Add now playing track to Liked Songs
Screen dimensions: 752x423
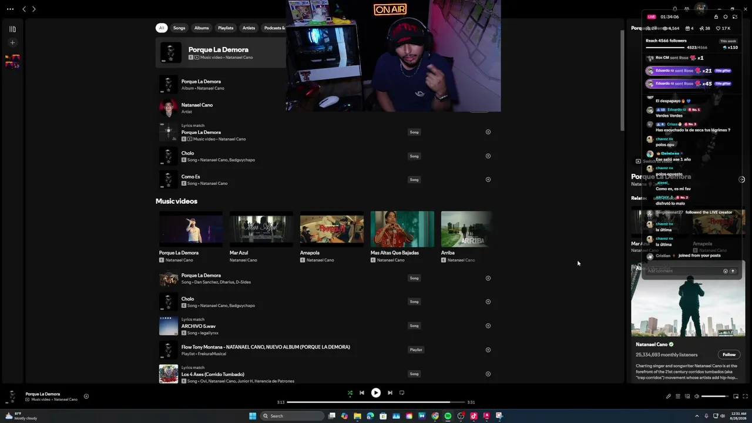point(86,397)
